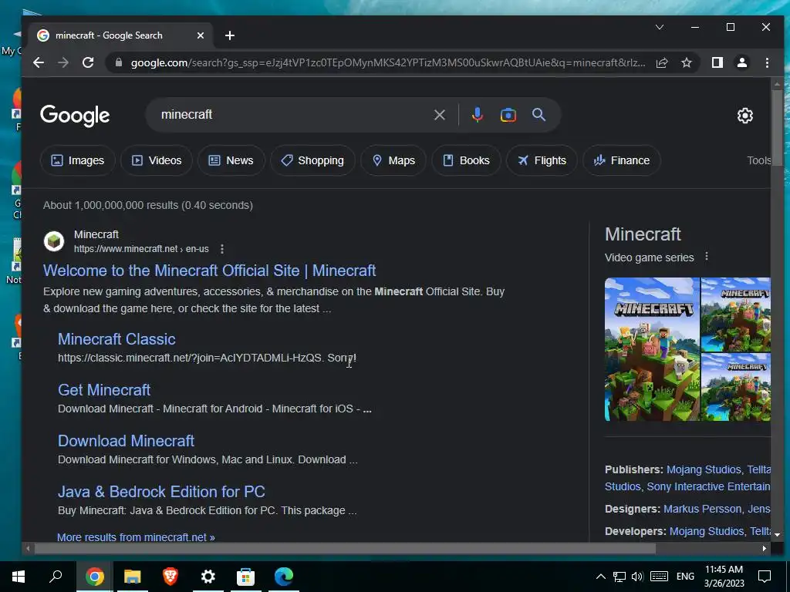Submit search with magnifier icon

tap(538, 115)
